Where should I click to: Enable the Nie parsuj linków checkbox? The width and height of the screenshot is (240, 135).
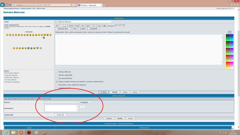click(57, 78)
